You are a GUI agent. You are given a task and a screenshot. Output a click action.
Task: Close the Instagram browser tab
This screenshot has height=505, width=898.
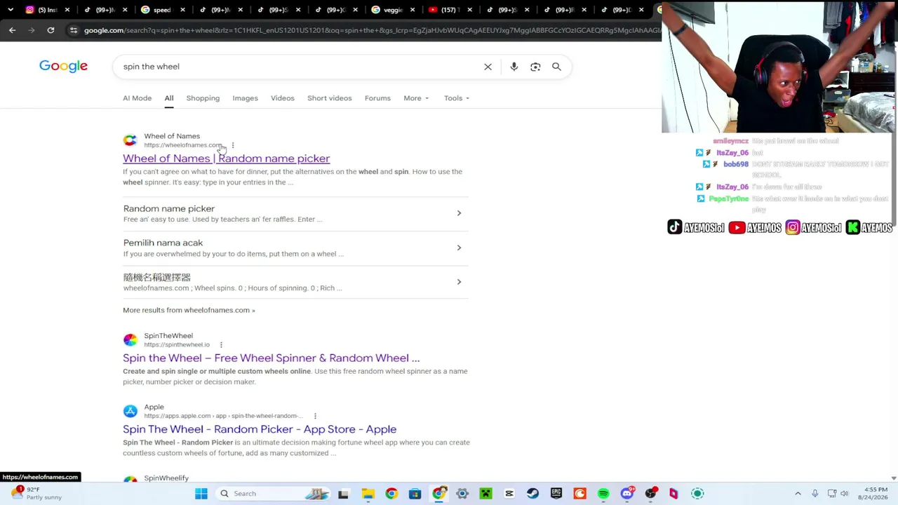click(x=69, y=10)
